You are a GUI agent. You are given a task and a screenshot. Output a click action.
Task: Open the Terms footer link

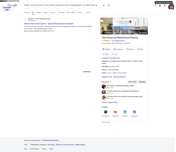(x=51, y=149)
